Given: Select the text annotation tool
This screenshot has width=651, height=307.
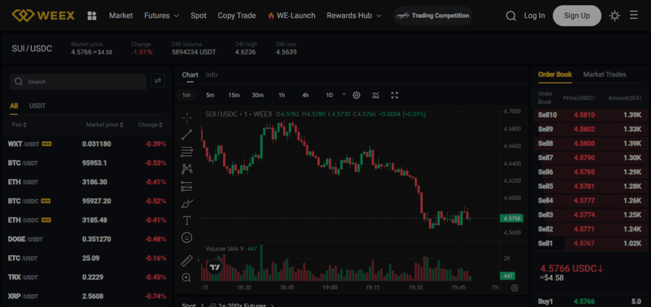Looking at the screenshot, I should [187, 220].
